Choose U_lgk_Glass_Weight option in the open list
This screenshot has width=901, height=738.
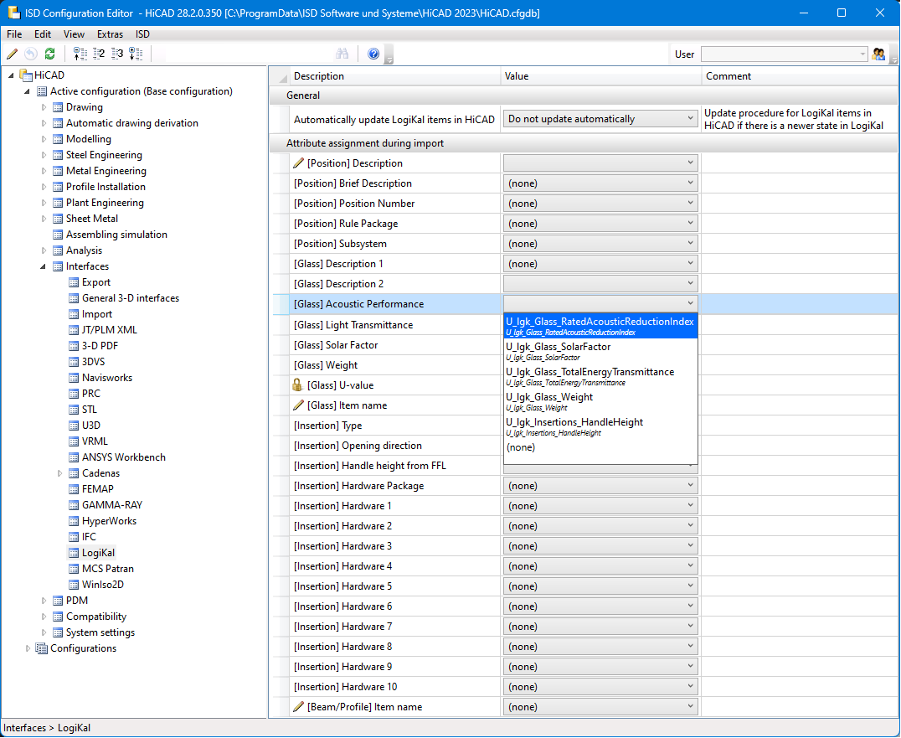click(548, 400)
